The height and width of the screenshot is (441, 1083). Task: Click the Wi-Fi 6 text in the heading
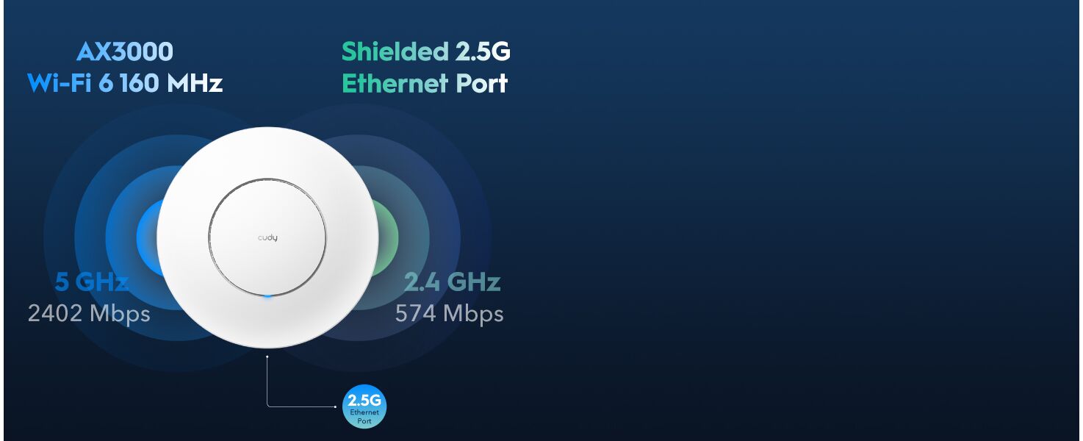71,83
